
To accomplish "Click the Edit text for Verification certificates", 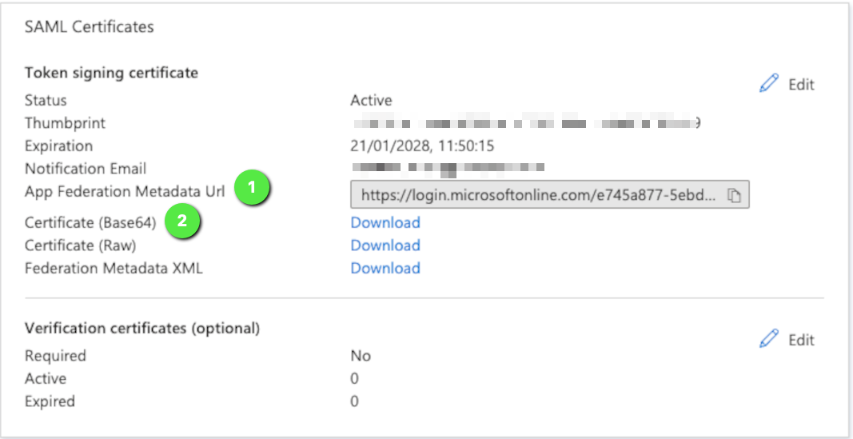I will click(801, 340).
